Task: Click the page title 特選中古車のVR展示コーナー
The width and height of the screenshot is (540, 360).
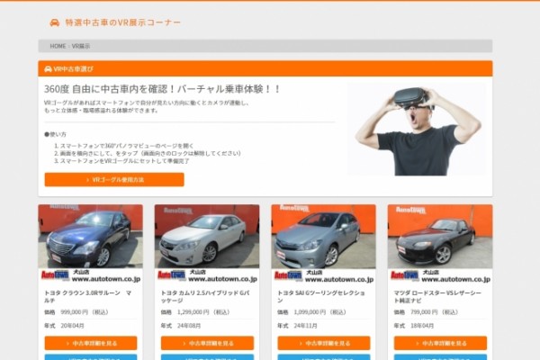Action: [123, 22]
